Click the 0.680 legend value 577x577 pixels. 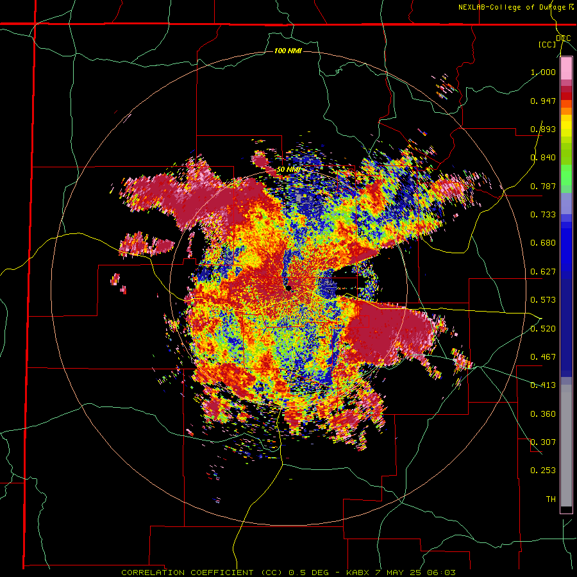[543, 243]
